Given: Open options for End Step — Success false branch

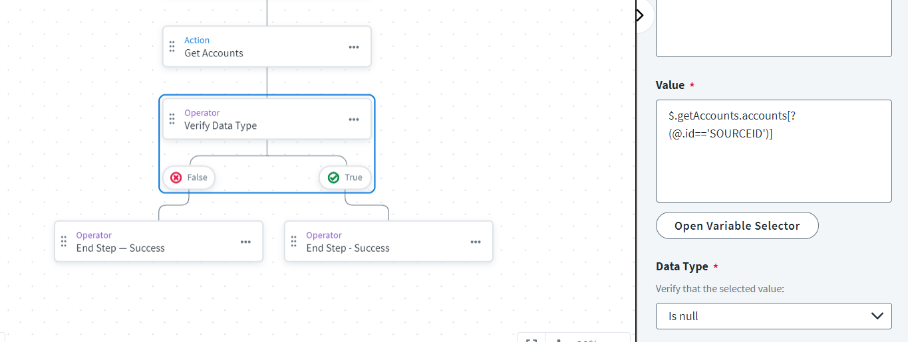Looking at the screenshot, I should (245, 242).
